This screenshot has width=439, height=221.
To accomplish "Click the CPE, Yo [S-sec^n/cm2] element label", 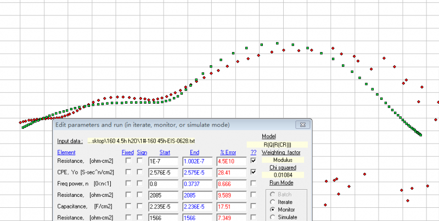I will [x=86, y=172].
